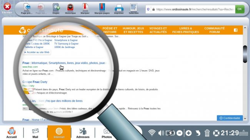Screen dimensions: 250x140
Task: Click the lifebuoy help icon
Action: pyautogui.click(x=216, y=133)
